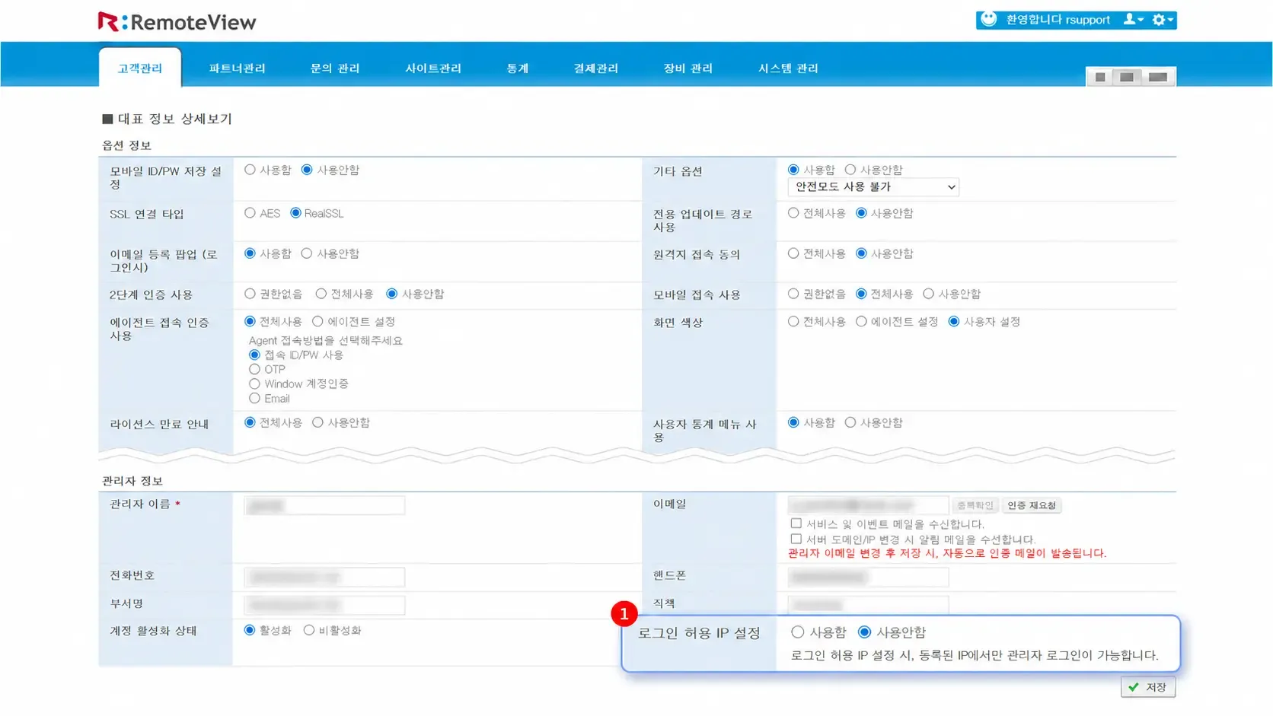This screenshot has height=716, width=1273.
Task: Check 서버 도메인/IP 변경 알림 메일 checkbox
Action: [x=796, y=539]
